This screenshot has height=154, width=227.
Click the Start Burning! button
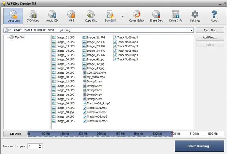pyautogui.click(x=199, y=146)
